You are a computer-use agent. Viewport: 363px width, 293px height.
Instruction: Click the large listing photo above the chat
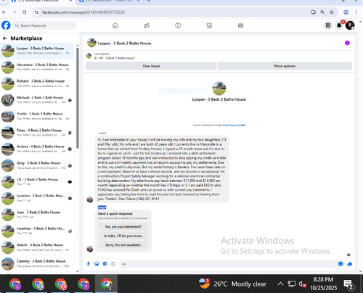[219, 88]
